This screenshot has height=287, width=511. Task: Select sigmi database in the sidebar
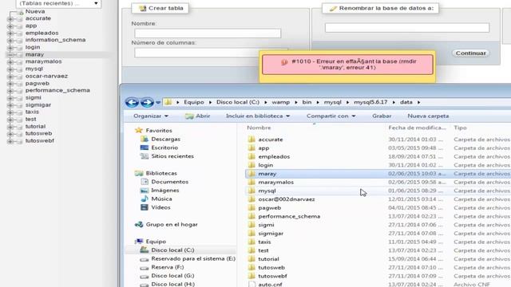coord(34,97)
